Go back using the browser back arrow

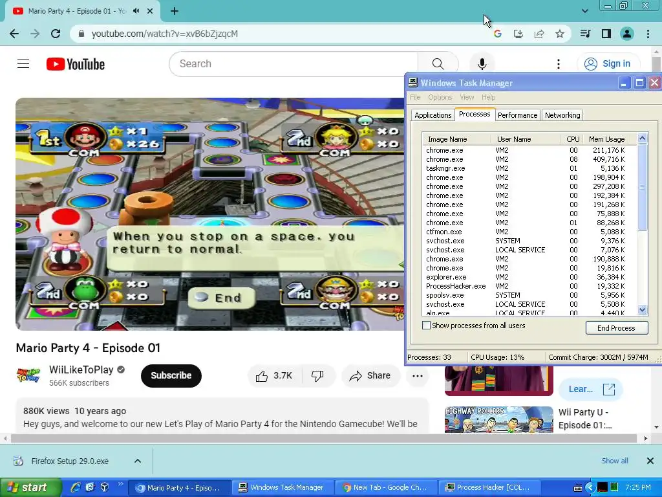14,34
